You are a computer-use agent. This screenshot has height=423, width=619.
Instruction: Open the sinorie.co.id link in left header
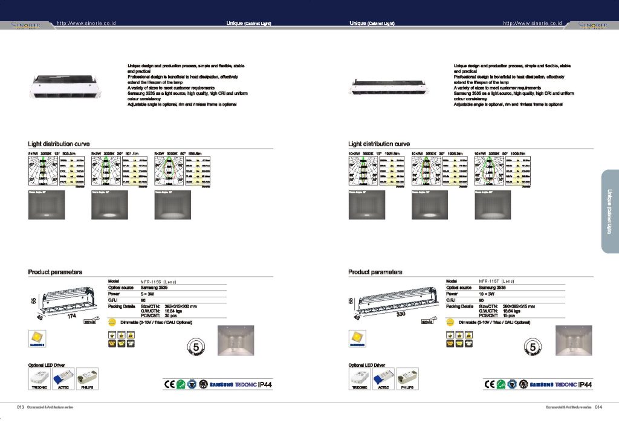(86, 23)
